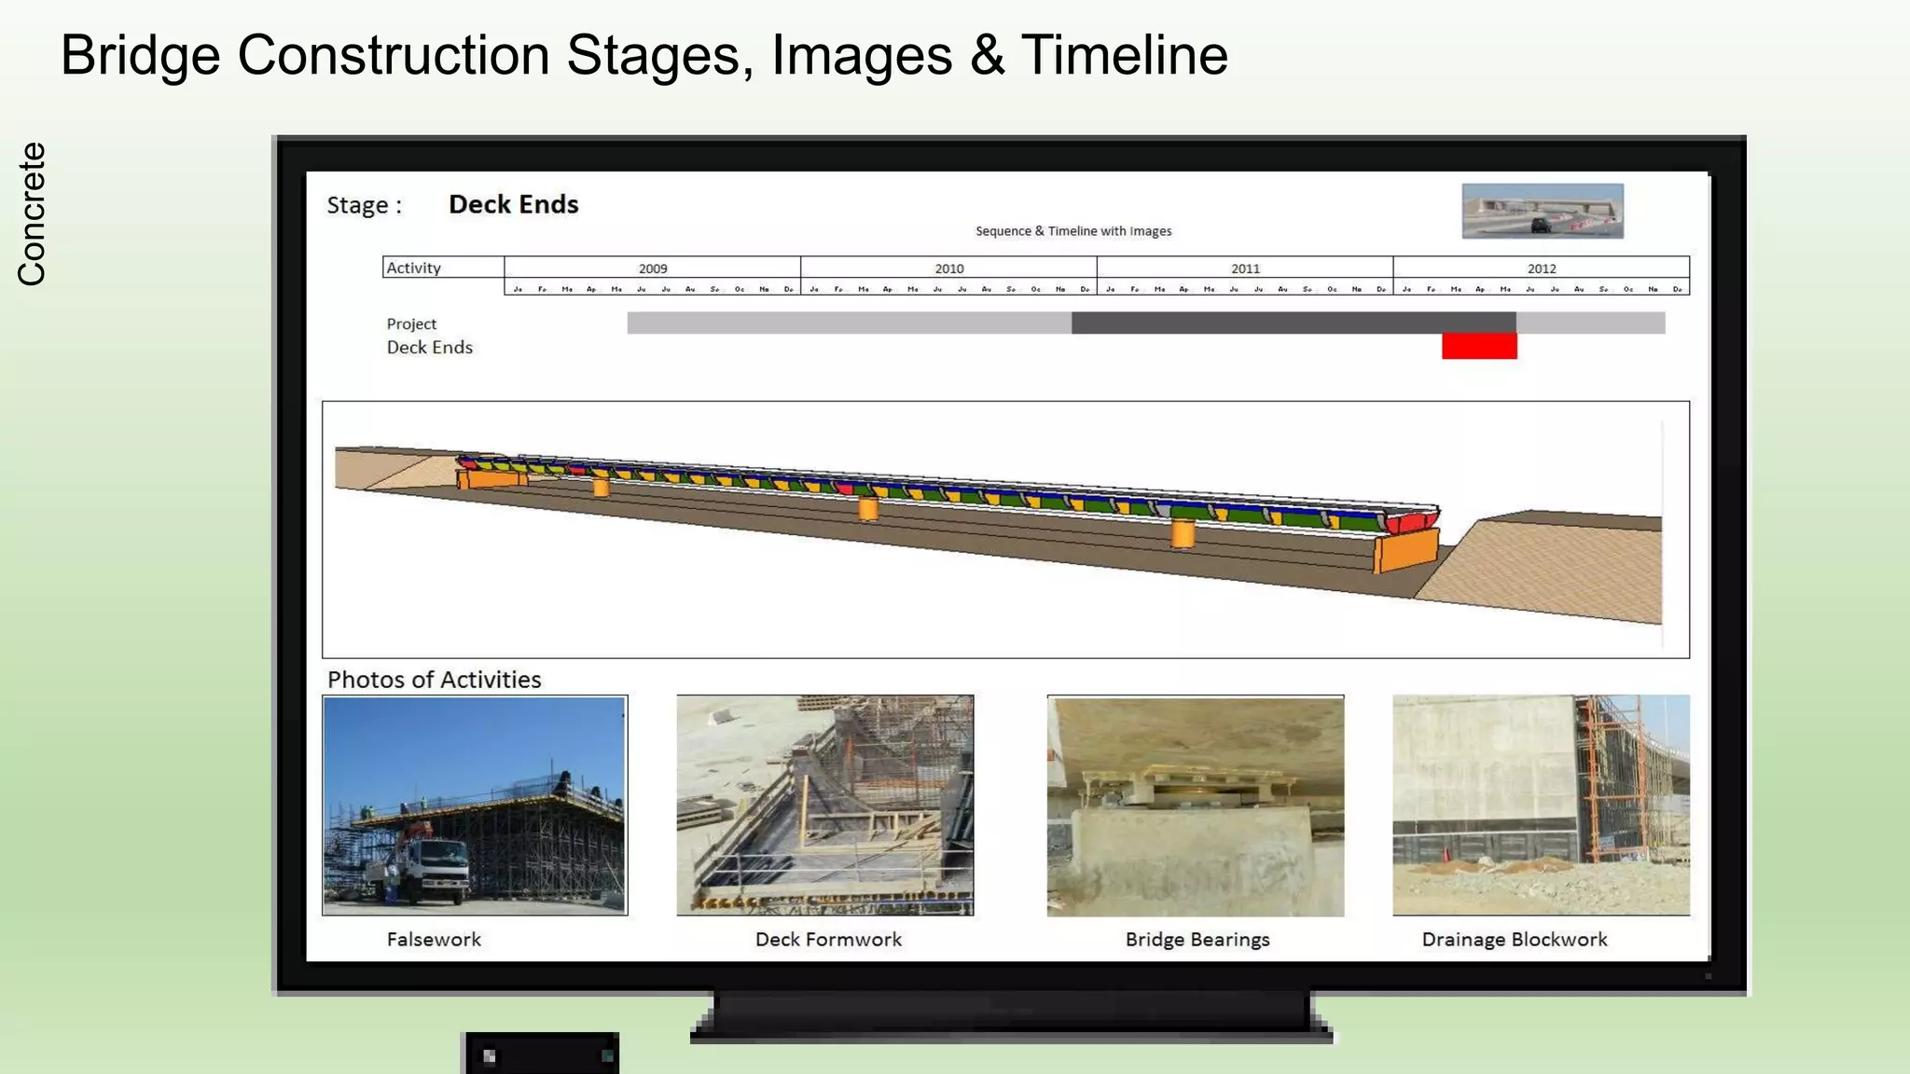Screen dimensions: 1910x1074
Task: Open the Drainage Blockwork photo
Action: coord(1540,805)
